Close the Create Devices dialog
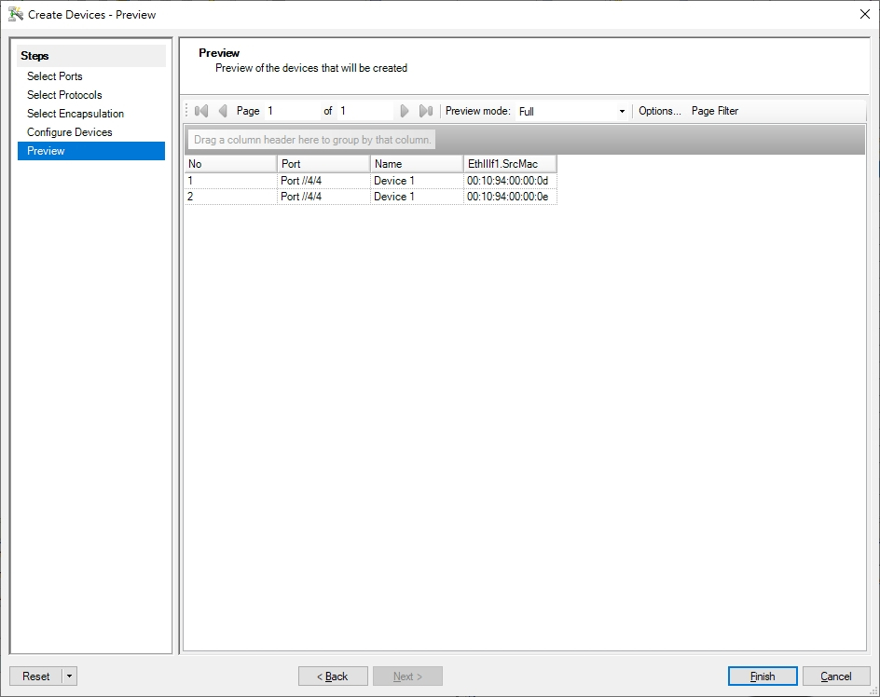880x697 pixels. point(865,15)
